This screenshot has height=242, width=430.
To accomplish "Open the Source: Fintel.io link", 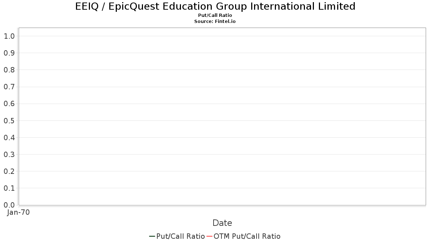I will tap(215, 22).
